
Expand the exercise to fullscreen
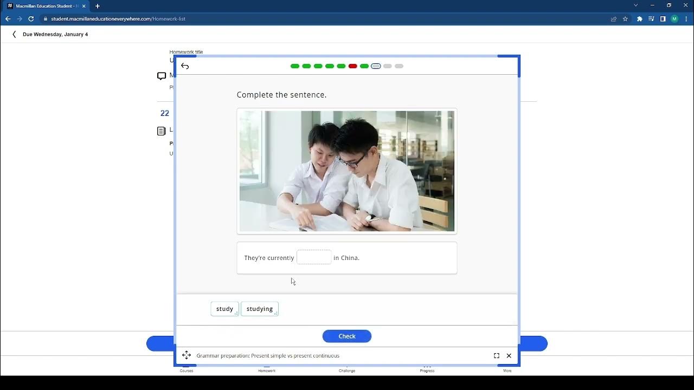(x=497, y=356)
